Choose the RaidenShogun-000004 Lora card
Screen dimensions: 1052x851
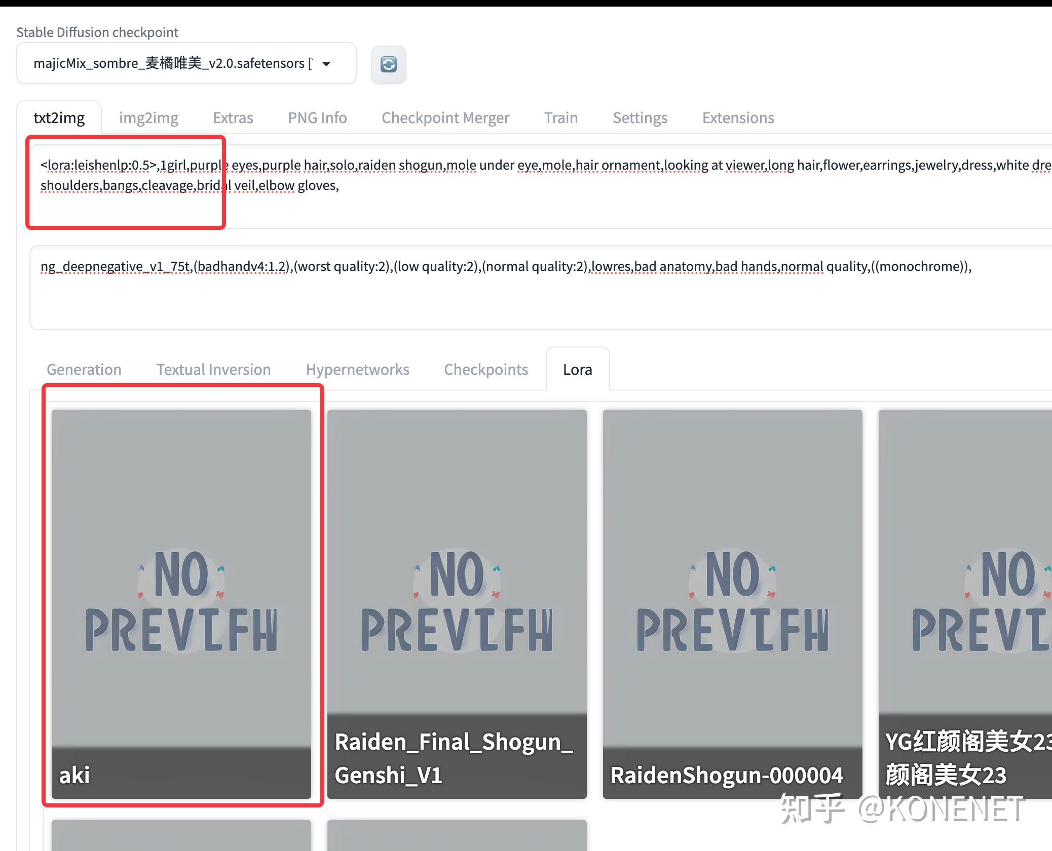coord(732,603)
